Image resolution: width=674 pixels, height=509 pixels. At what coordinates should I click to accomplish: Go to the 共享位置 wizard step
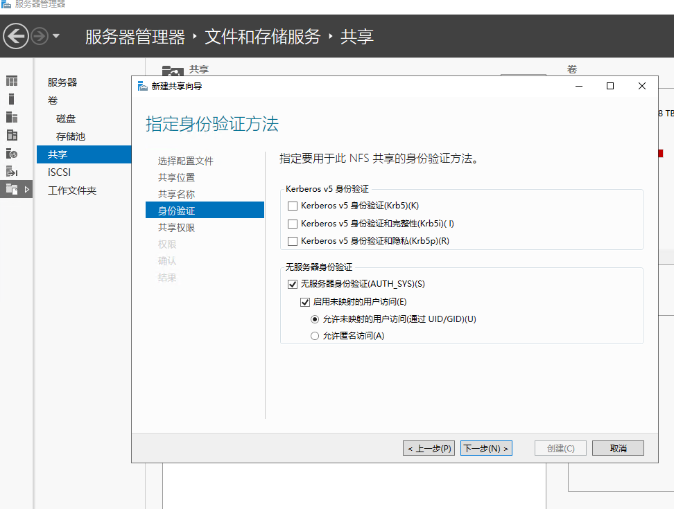pyautogui.click(x=176, y=178)
